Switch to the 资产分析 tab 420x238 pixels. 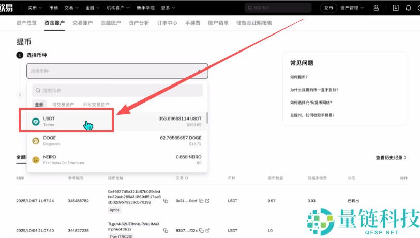point(139,23)
